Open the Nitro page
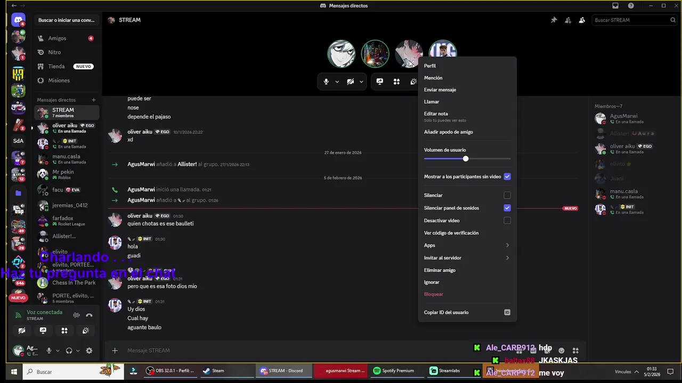The image size is (682, 383). 67,52
